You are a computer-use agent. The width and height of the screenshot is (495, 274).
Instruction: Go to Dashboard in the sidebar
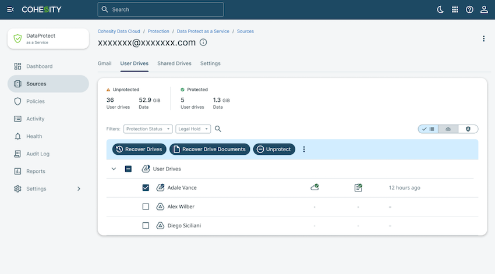click(48, 66)
